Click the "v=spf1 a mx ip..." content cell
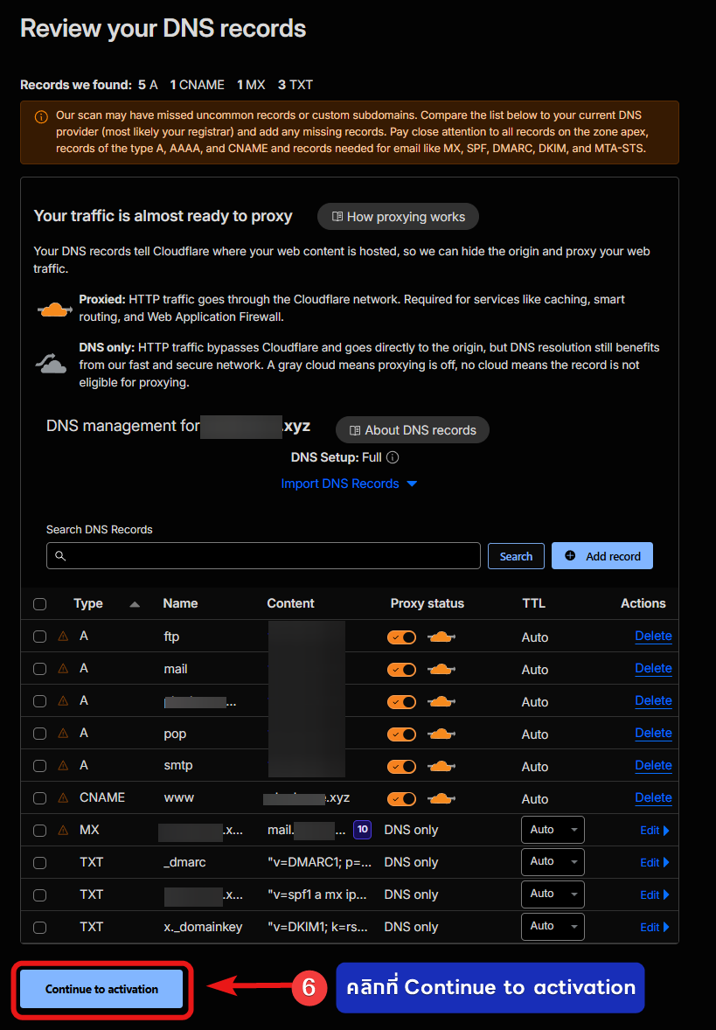Viewport: 716px width, 1030px height. [316, 894]
